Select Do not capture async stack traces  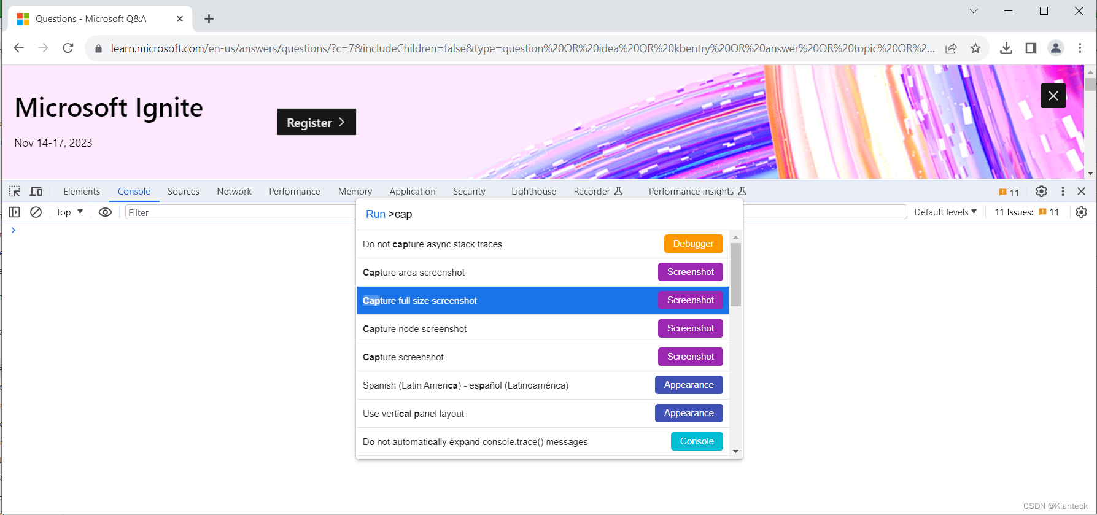pyautogui.click(x=543, y=244)
